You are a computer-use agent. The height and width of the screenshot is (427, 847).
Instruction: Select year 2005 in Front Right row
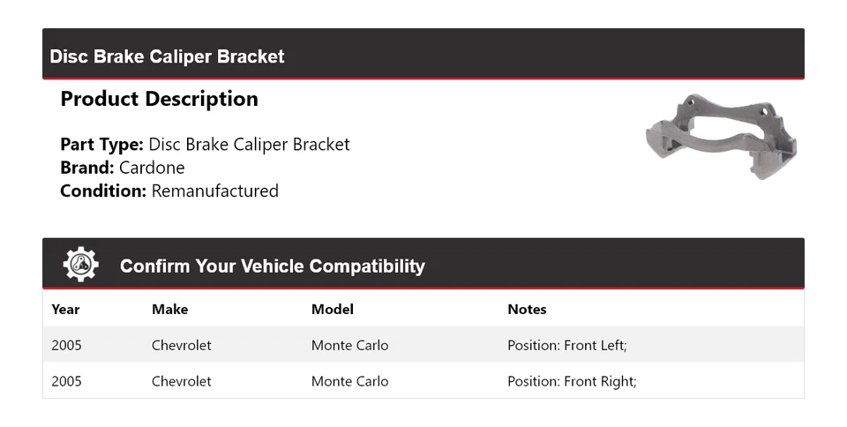[66, 382]
